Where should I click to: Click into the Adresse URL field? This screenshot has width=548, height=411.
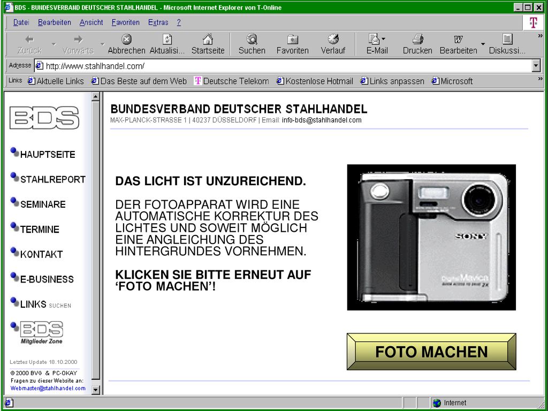tap(287, 66)
